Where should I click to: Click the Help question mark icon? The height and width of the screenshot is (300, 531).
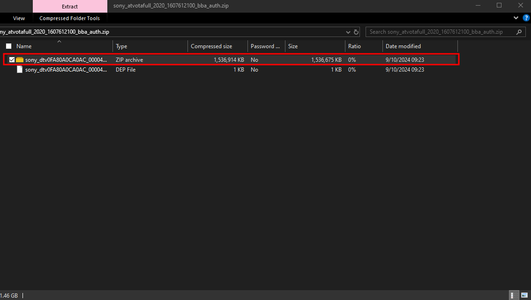(x=526, y=18)
